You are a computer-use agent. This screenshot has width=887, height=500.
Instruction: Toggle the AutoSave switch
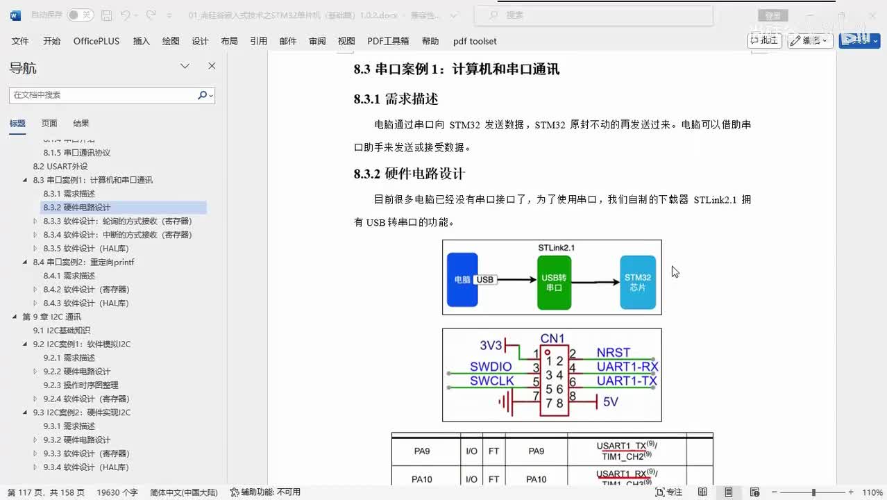tap(81, 15)
